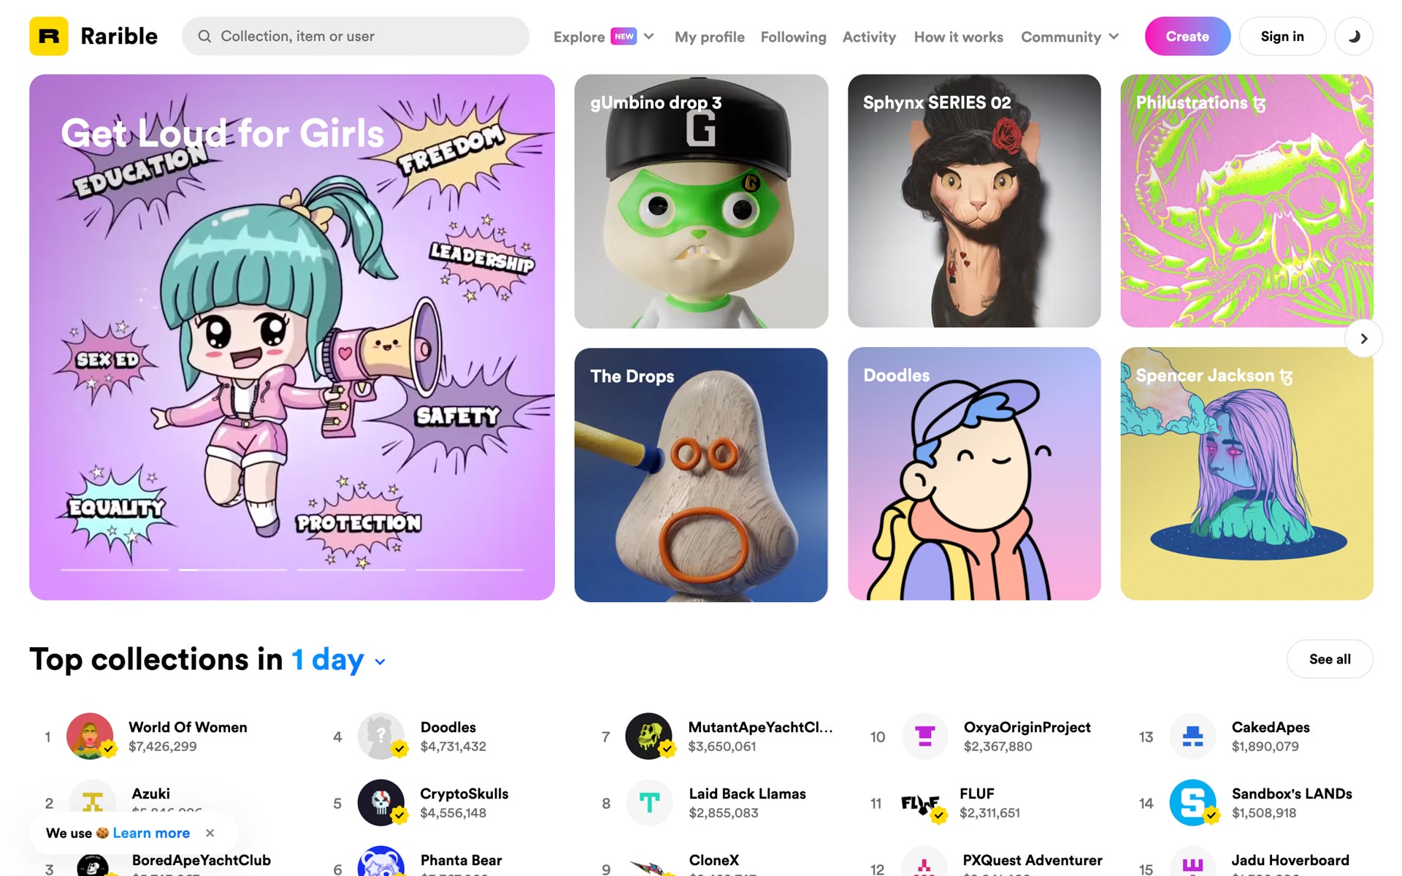Open cookie Learn more link
The width and height of the screenshot is (1402, 876).
coord(151,833)
